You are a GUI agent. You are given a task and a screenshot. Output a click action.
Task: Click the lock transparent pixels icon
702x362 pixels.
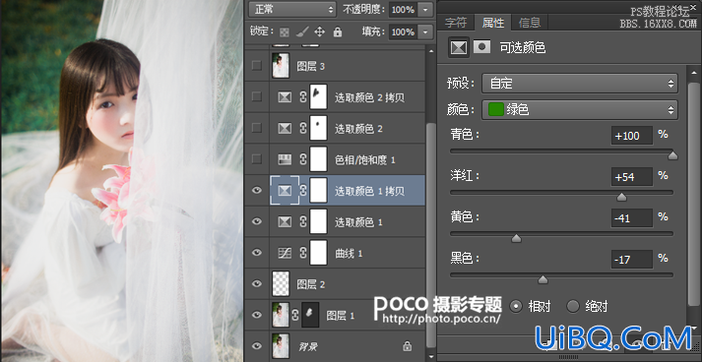[x=285, y=32]
